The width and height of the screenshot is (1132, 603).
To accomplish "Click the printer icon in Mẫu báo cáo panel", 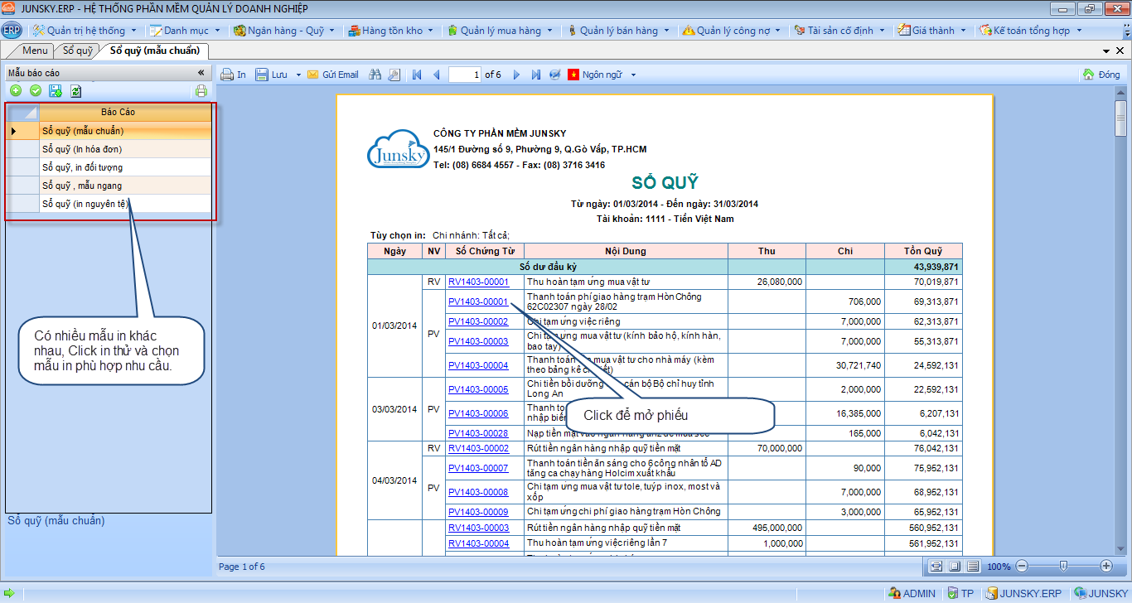I will [201, 91].
